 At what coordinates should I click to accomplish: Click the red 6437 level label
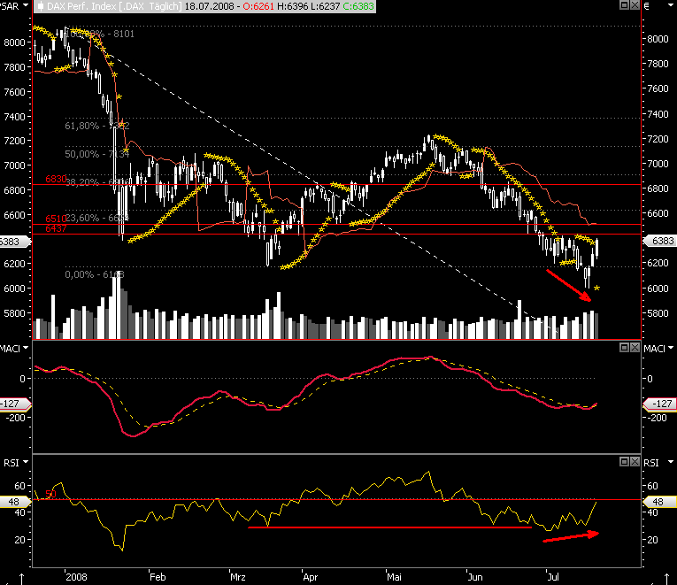coord(56,228)
